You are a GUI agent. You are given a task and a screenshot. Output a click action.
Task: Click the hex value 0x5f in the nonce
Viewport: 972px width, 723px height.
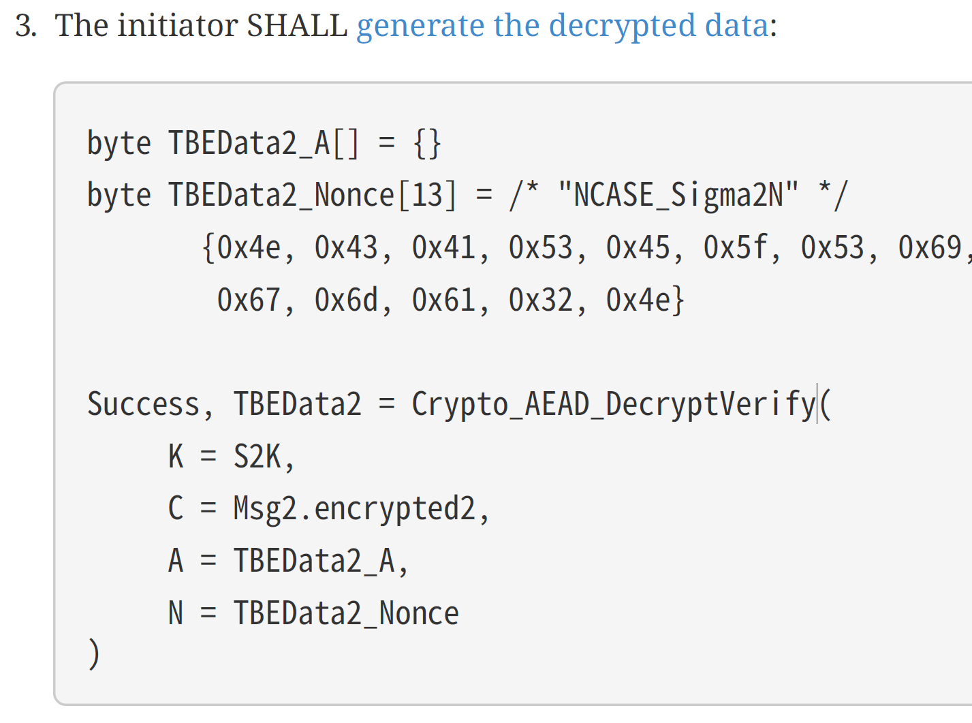[735, 248]
